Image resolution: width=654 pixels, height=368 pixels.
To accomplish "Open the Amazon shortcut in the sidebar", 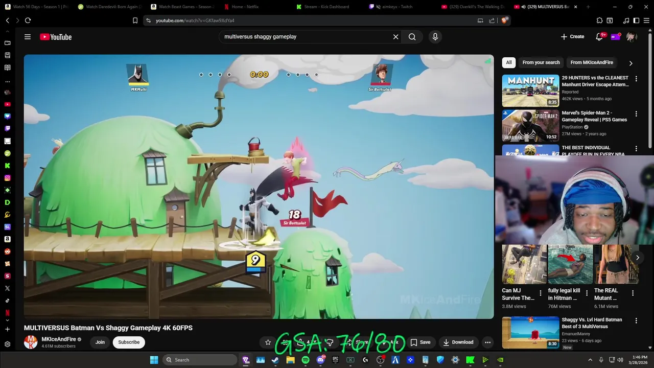I will click(x=7, y=239).
